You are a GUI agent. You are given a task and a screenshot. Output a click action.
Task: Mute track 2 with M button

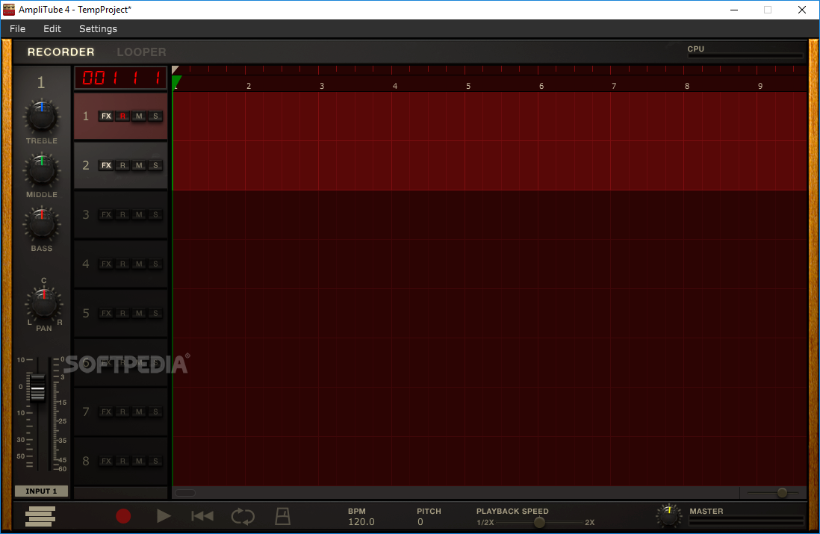point(139,165)
